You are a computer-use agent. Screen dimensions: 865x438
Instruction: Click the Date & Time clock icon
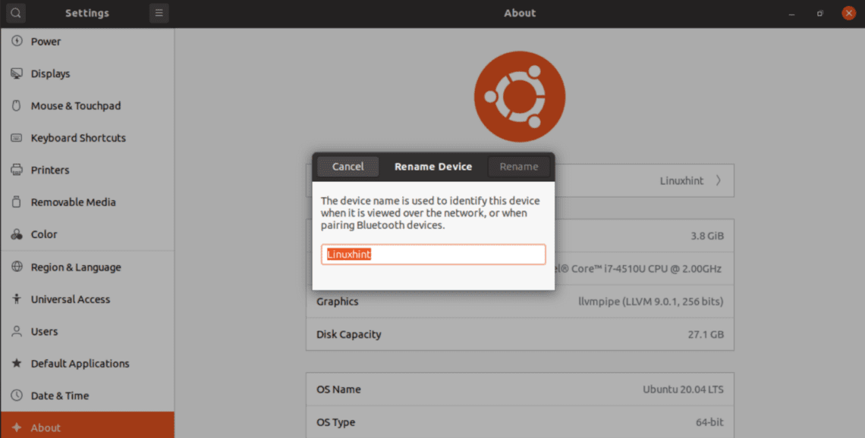pos(17,395)
